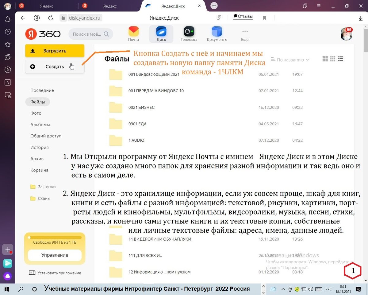The width and height of the screenshot is (368, 295).
Task: Open the Альбомы section
Action: [40, 125]
